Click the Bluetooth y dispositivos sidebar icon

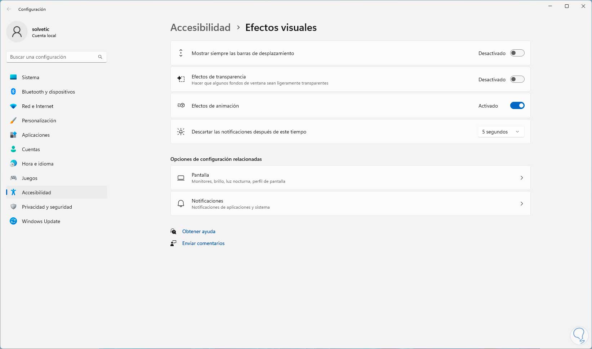[x=13, y=92]
